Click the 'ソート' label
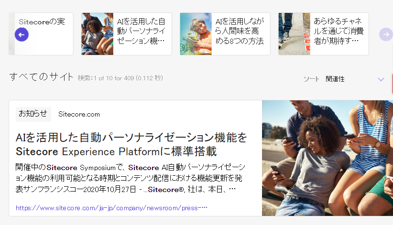Screen dimensions: 393x225 coord(311,79)
